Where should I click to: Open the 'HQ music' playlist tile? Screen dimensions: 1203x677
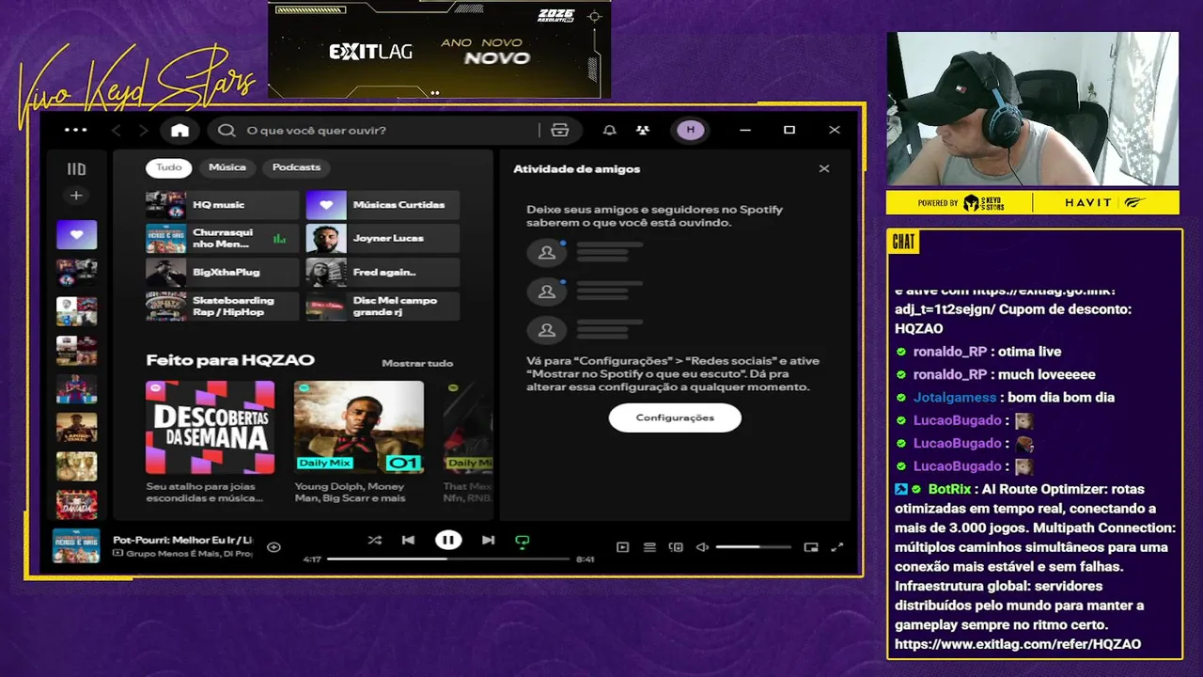[222, 205]
